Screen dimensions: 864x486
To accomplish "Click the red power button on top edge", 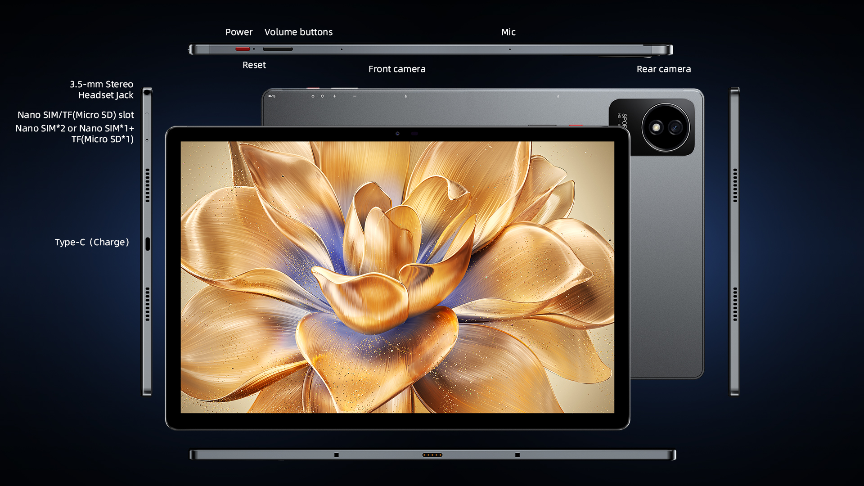I will tap(243, 49).
